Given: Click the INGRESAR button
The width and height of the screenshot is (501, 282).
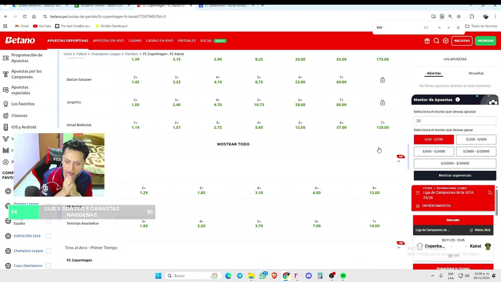Looking at the screenshot, I should point(485,41).
